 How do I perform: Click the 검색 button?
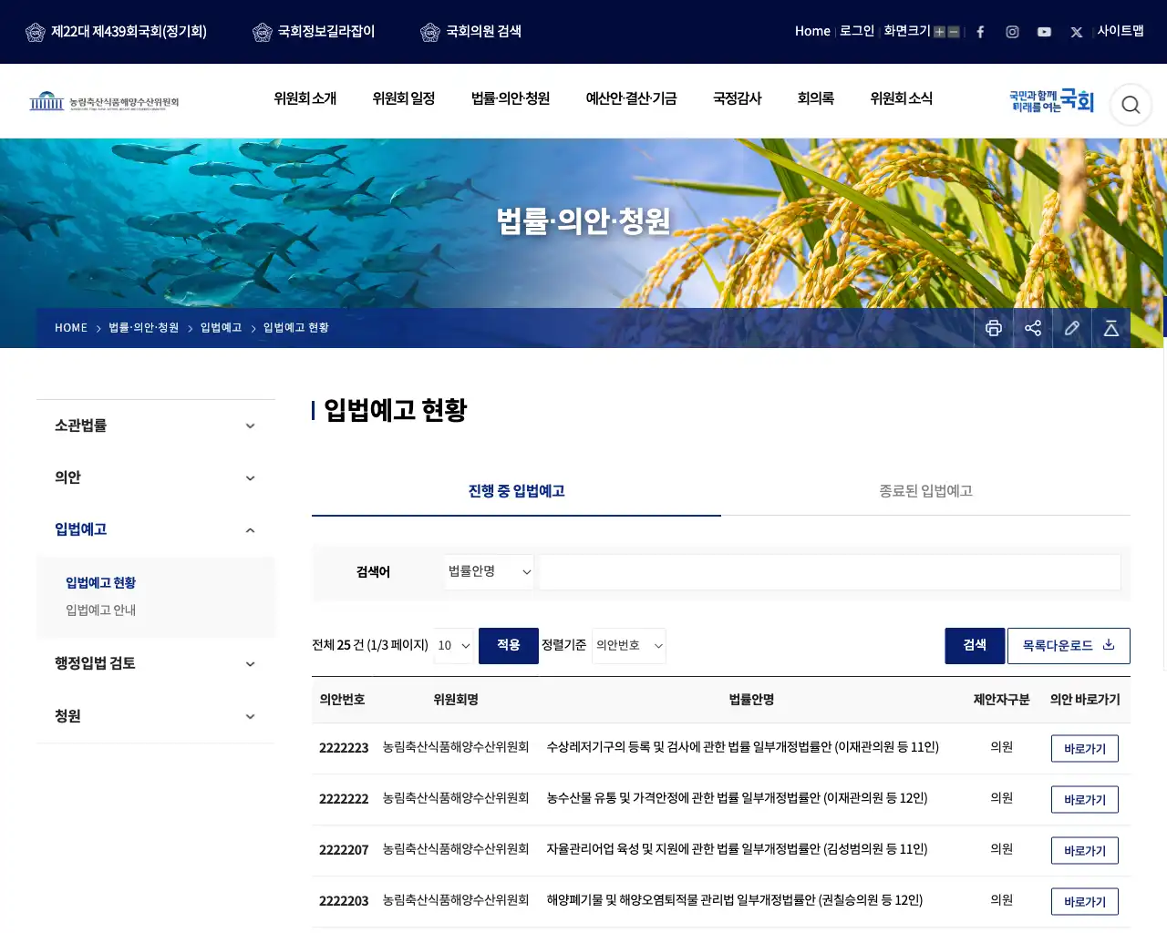pyautogui.click(x=975, y=645)
